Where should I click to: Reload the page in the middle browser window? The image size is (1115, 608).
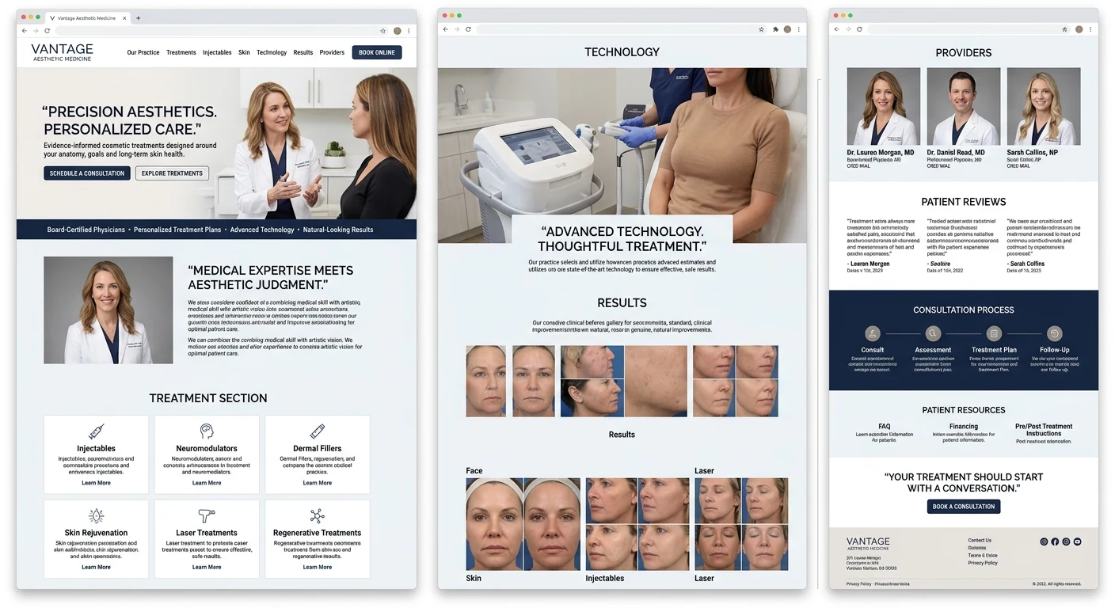pos(468,29)
